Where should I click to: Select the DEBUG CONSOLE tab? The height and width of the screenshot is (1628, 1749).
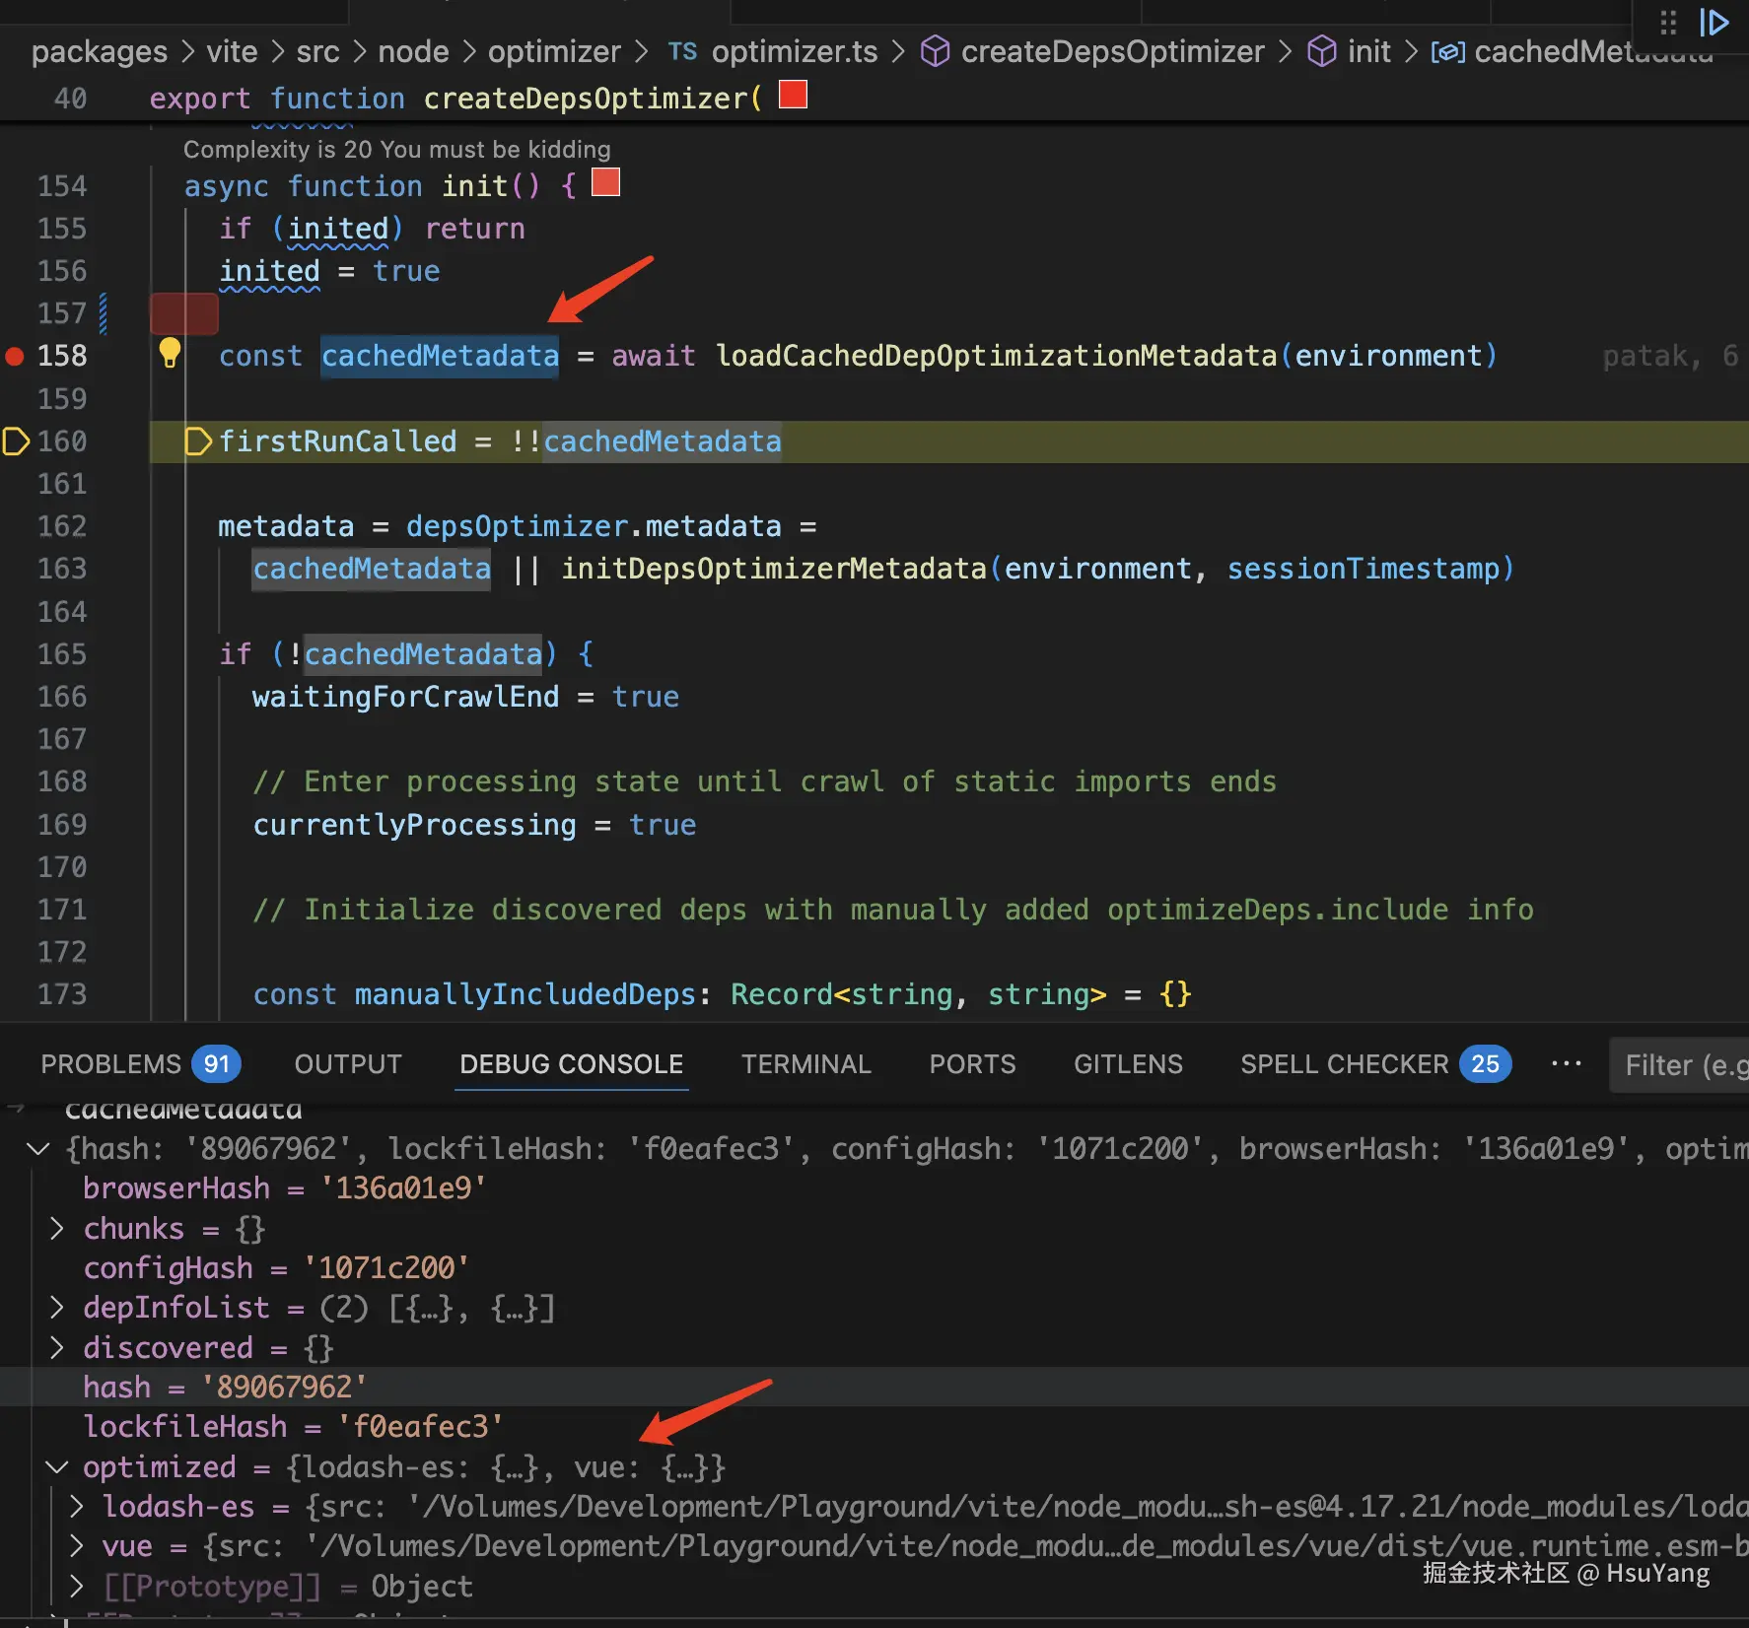point(572,1064)
